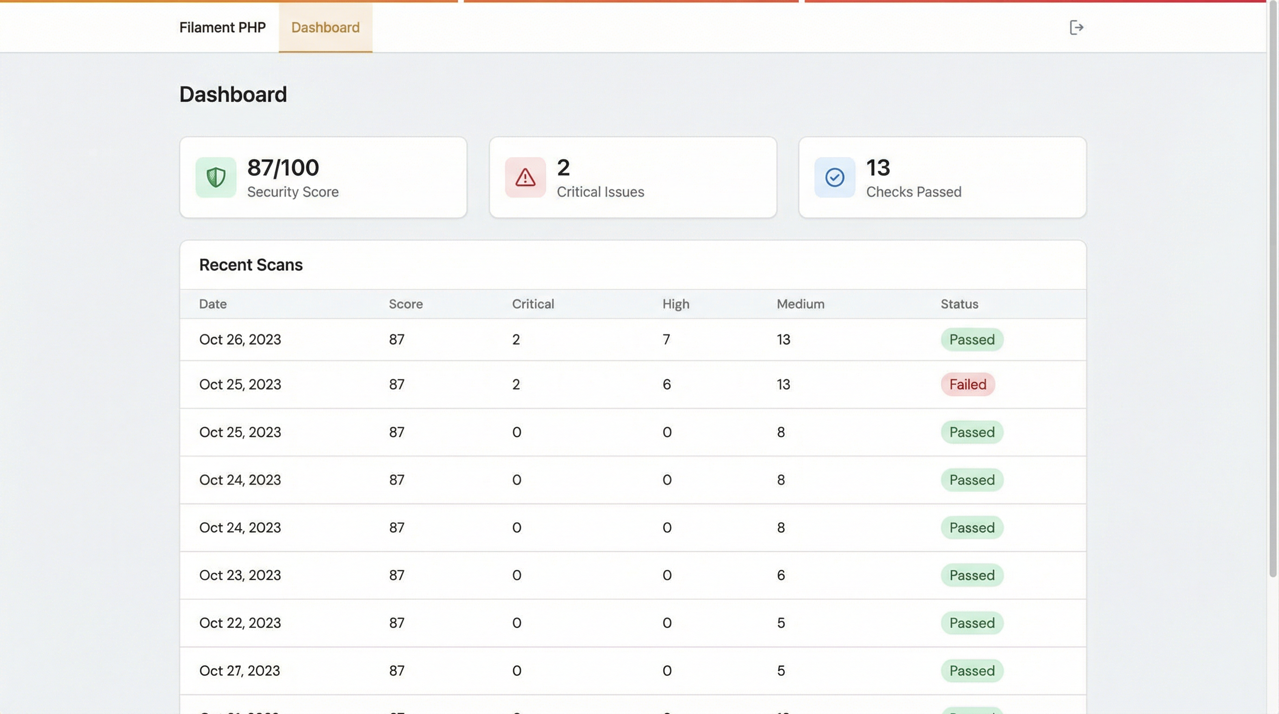Viewport: 1279px width, 714px height.
Task: Select the Critical column header
Action: pyautogui.click(x=533, y=304)
